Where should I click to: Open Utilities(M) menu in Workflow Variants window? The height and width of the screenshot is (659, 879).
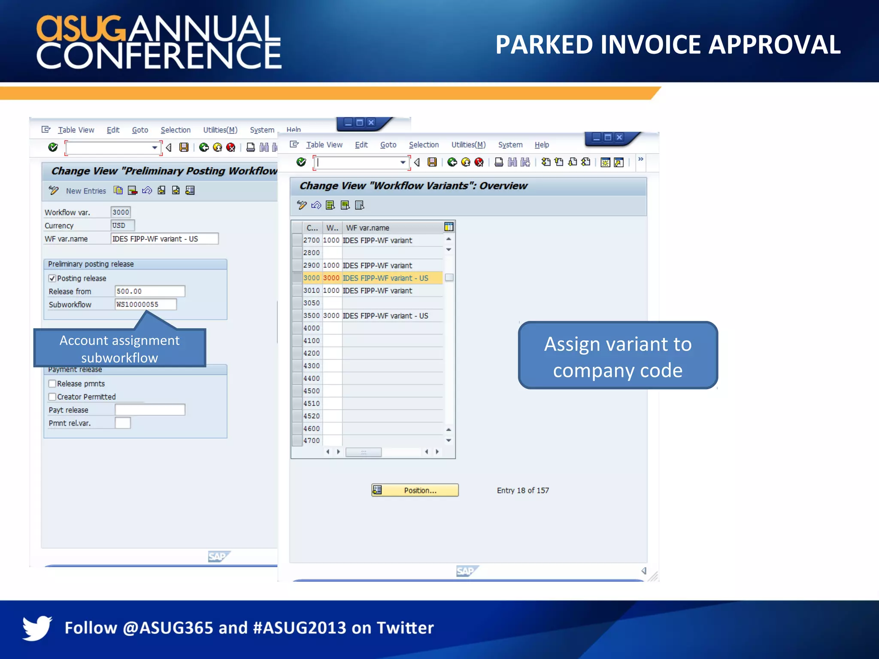[468, 145]
